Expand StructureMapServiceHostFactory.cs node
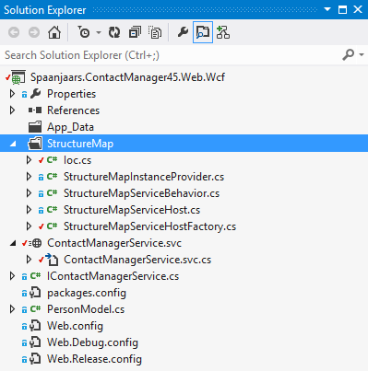This screenshot has height=371, width=368. [29, 226]
